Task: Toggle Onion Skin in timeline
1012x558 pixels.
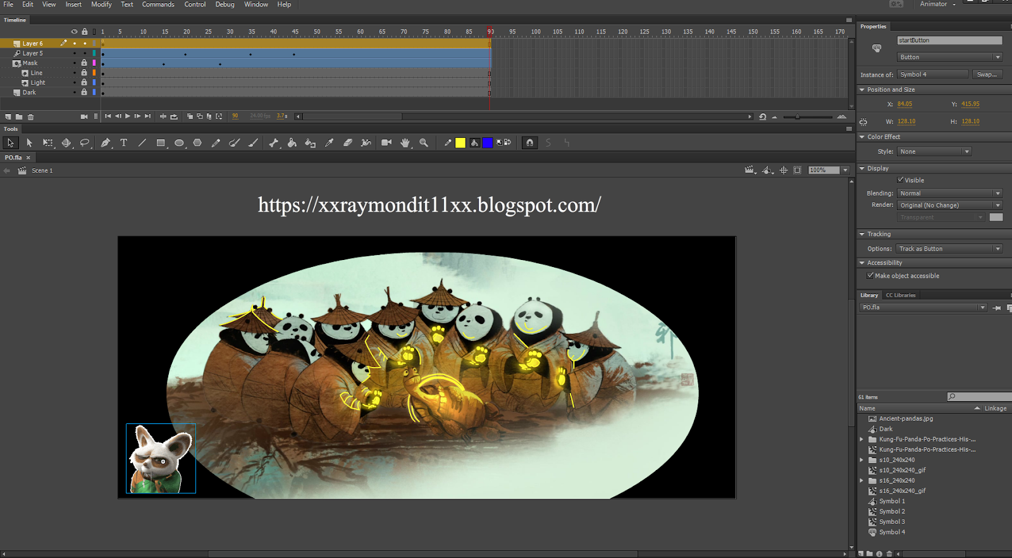Action: pyautogui.click(x=190, y=116)
